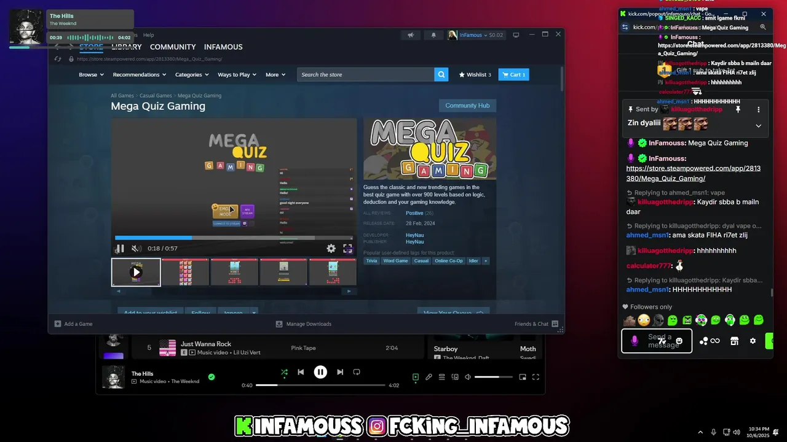787x442 pixels.
Task: Expand Categories dropdown in Steam store
Action: [x=192, y=74]
